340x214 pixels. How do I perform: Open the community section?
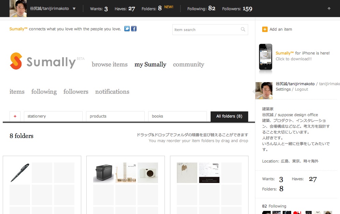pos(188,64)
